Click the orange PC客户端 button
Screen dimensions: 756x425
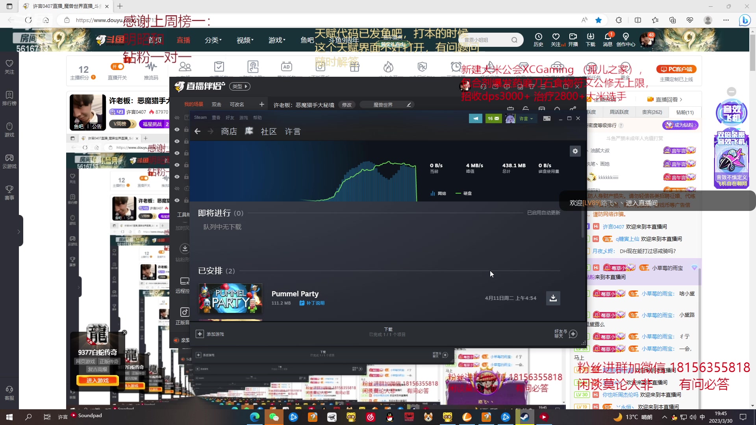(x=676, y=69)
